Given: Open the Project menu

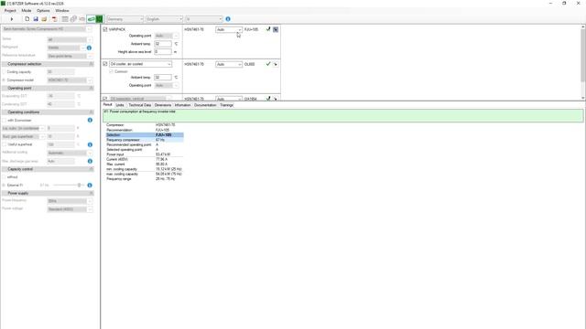Looking at the screenshot, I should pos(10,10).
